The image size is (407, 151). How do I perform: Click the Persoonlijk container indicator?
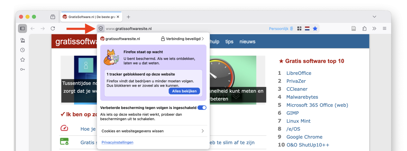281,29
